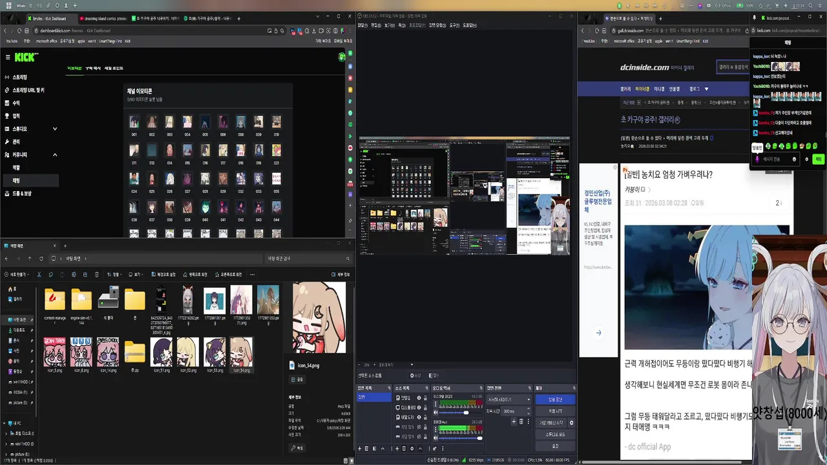This screenshot has width=827, height=465.
Task: Collapse 커뮤니티 section chevron
Action: tap(55, 154)
